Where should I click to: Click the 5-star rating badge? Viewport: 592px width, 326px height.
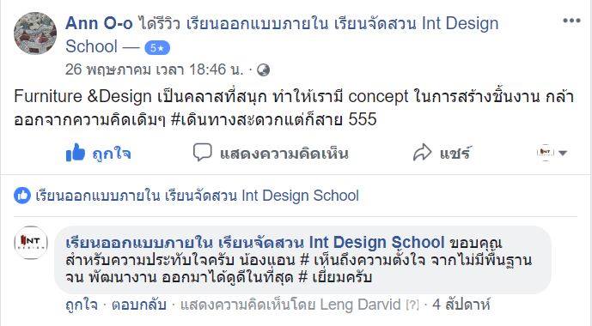[157, 48]
